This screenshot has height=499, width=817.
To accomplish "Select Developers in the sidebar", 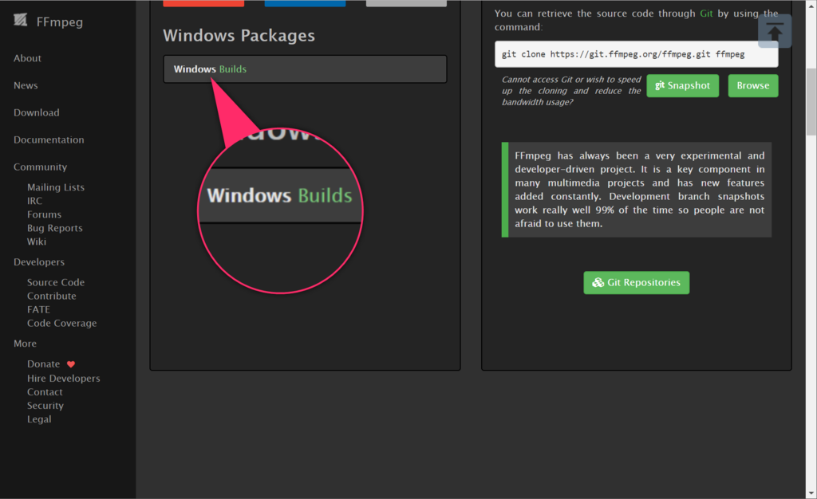I will 39,261.
